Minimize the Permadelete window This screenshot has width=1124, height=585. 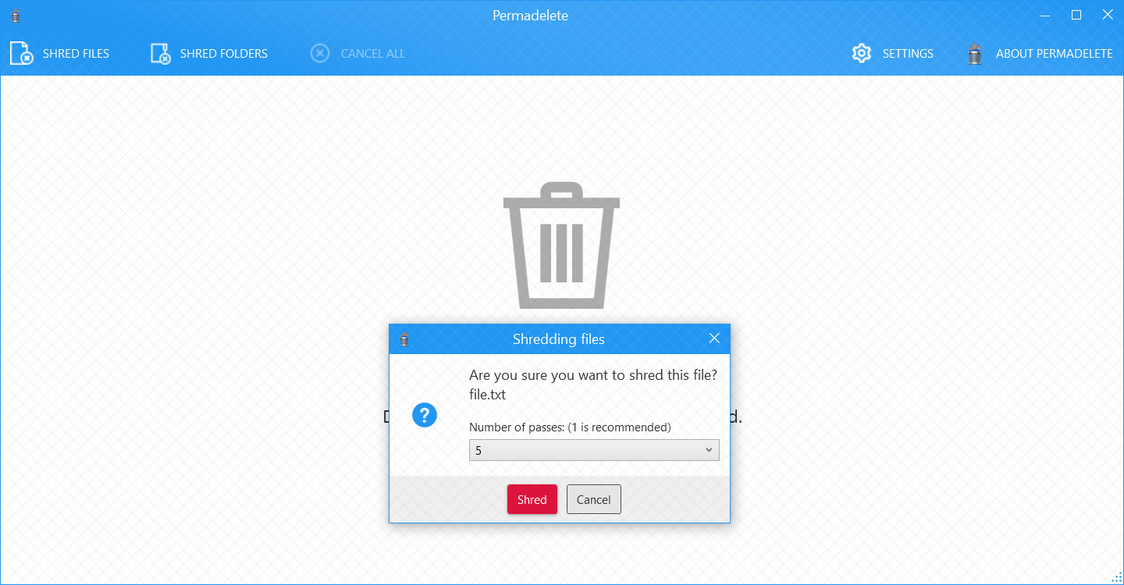pos(1045,15)
